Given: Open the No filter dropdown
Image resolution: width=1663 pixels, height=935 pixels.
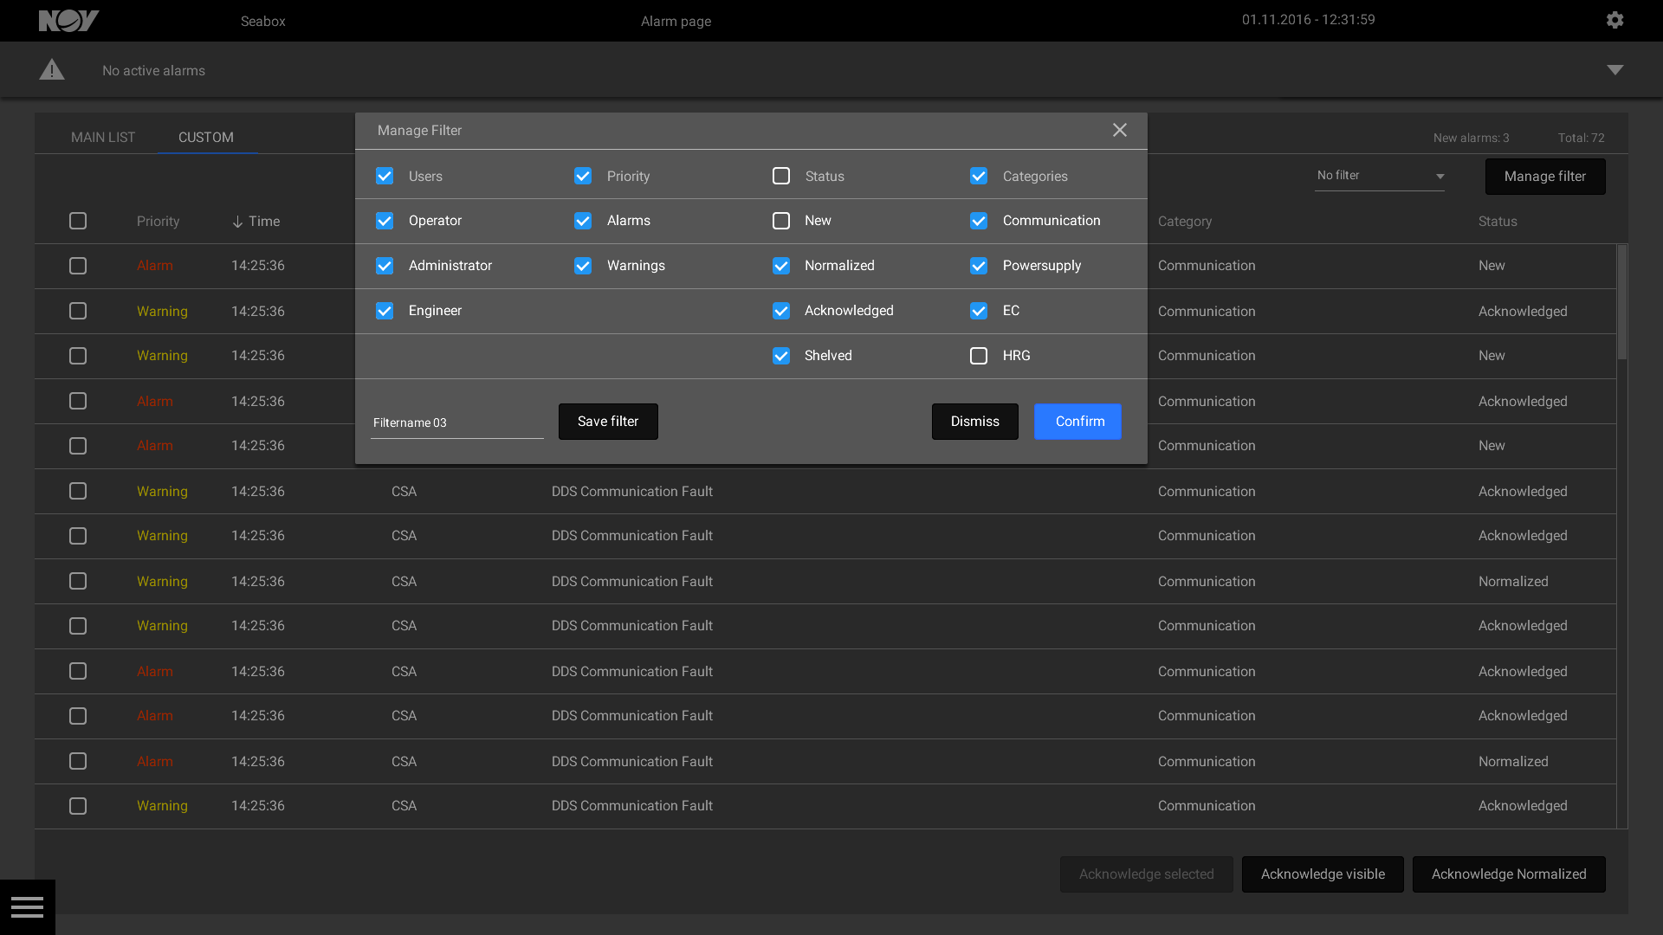Looking at the screenshot, I should point(1380,176).
